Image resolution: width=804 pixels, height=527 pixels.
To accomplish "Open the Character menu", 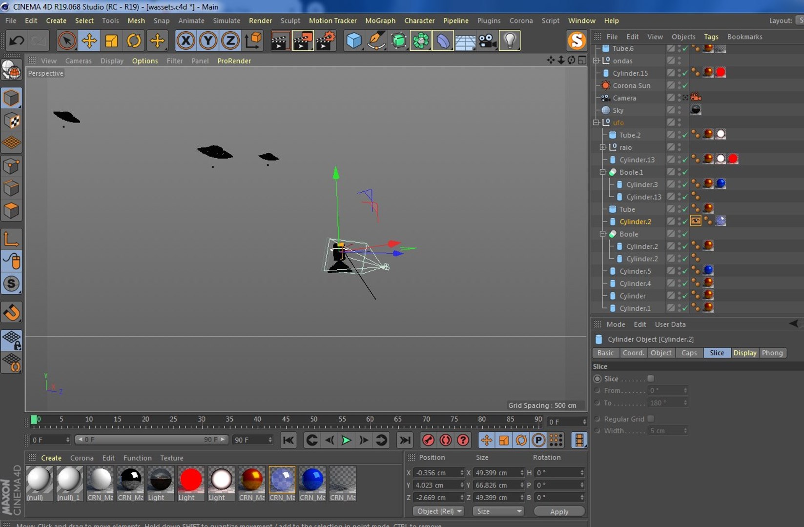I will pos(419,20).
